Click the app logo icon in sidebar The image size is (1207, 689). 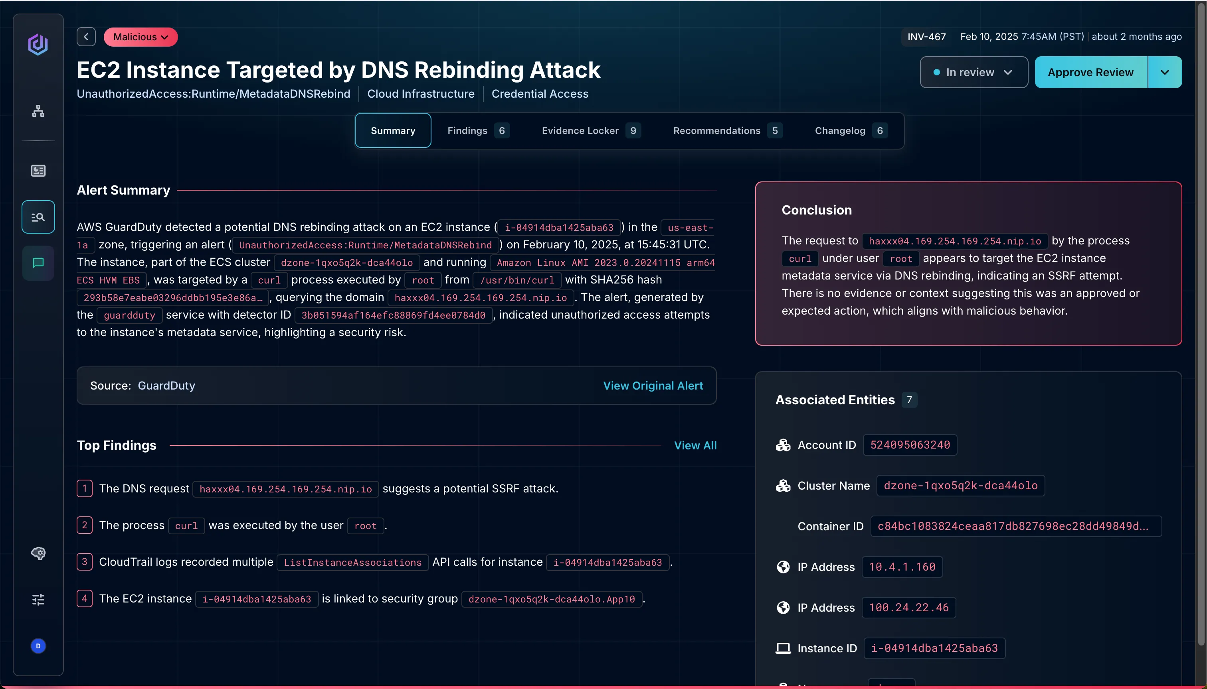(38, 45)
